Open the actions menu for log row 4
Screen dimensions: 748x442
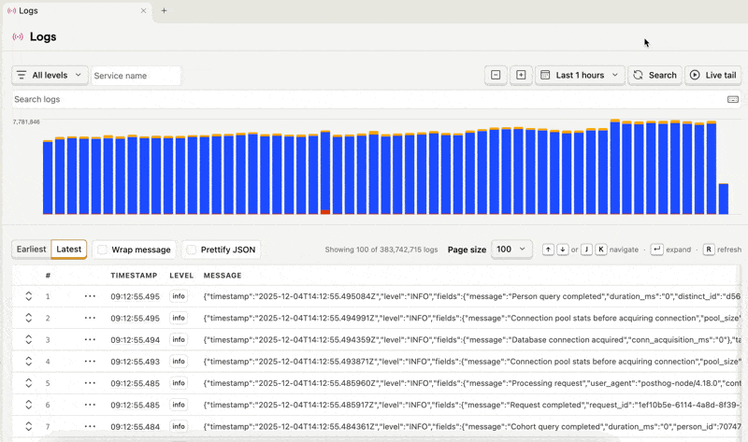tap(90, 362)
